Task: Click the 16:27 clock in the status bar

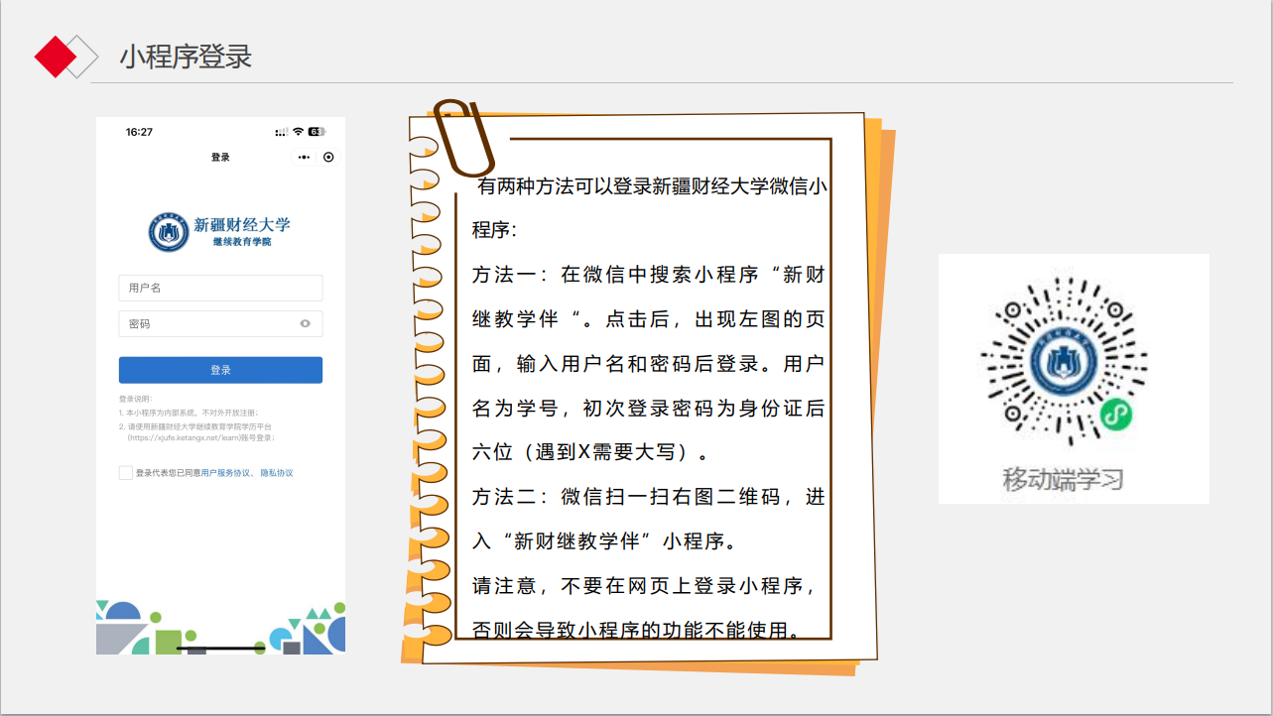Action: (x=140, y=131)
